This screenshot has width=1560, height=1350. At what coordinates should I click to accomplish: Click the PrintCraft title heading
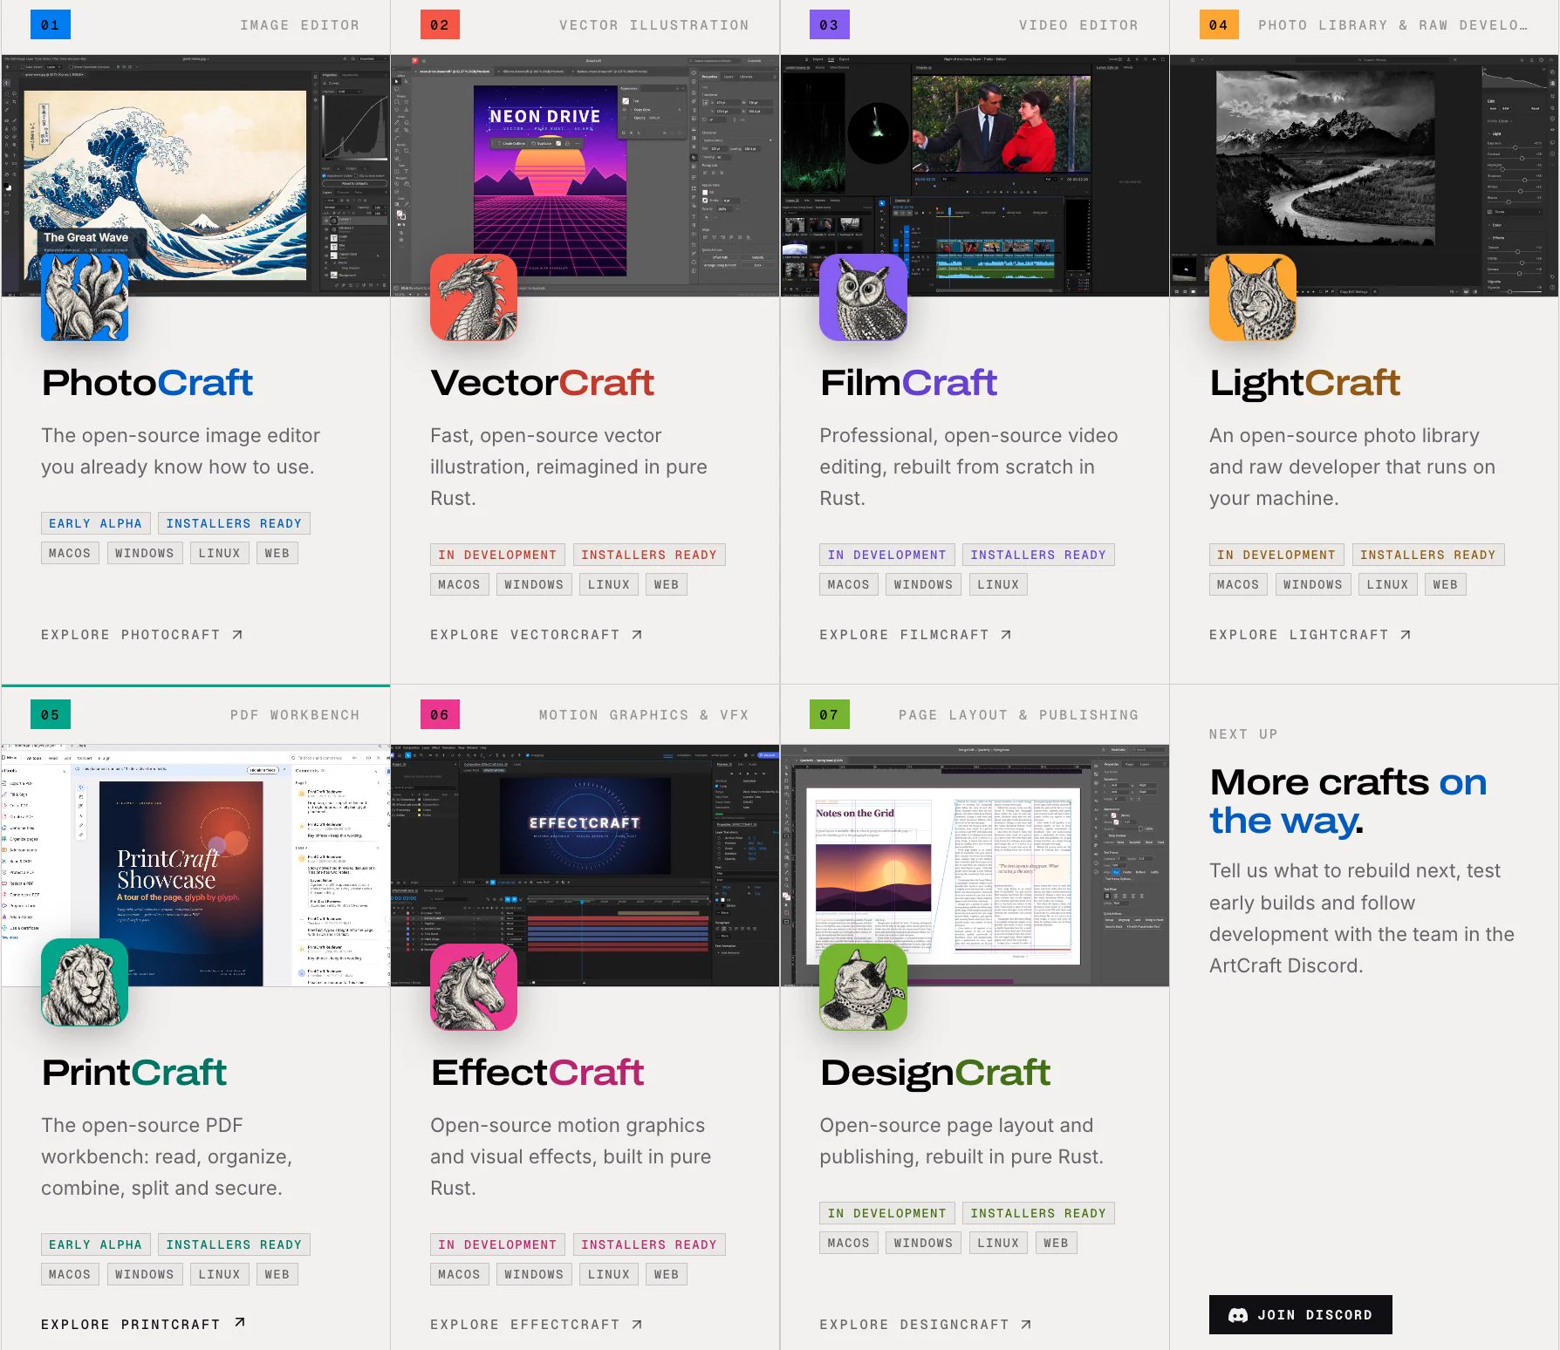pos(134,1073)
